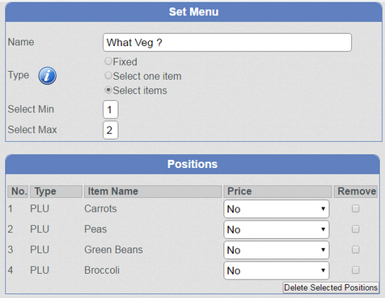Check the Remove box for Green Beans

point(356,250)
